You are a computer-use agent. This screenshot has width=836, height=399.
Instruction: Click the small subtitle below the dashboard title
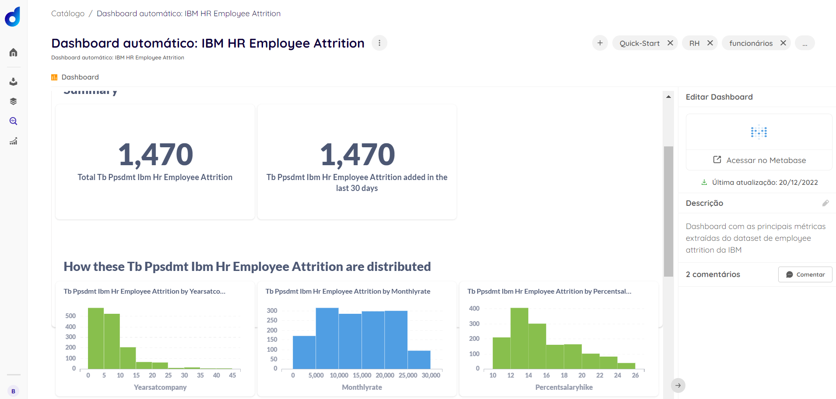[x=118, y=58]
